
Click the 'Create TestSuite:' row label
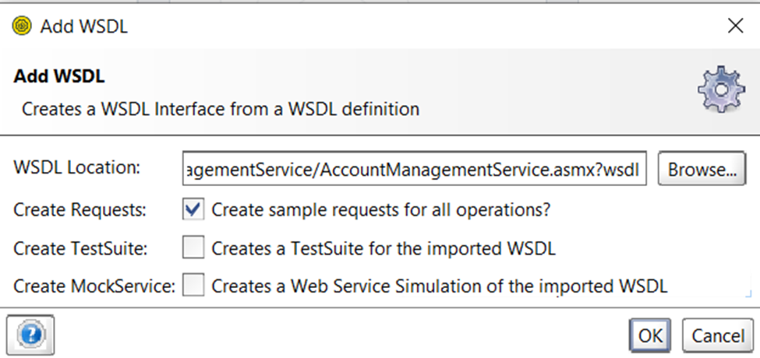point(80,248)
